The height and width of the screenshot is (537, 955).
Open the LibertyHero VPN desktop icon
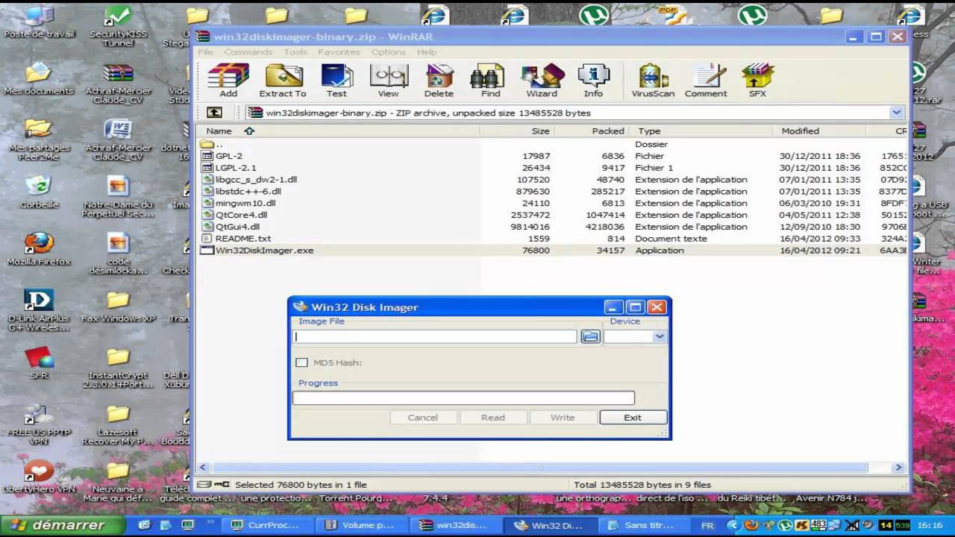coord(39,477)
